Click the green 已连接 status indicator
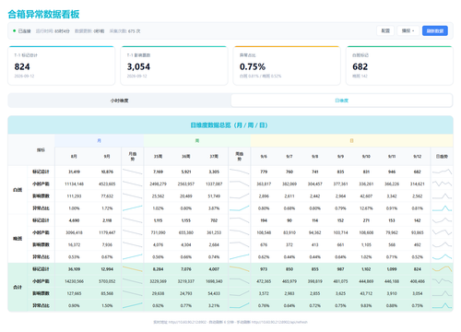Viewport: 461px width, 332px height. [x=22, y=31]
